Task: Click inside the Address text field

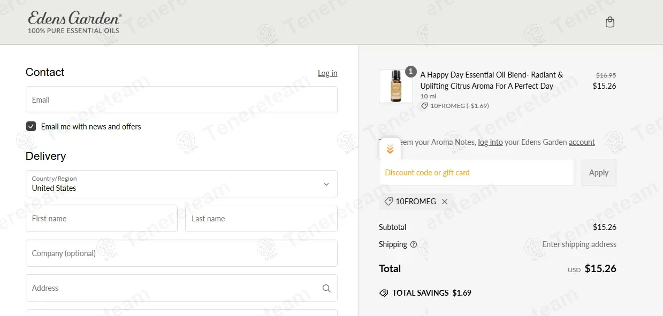Action: [171, 288]
